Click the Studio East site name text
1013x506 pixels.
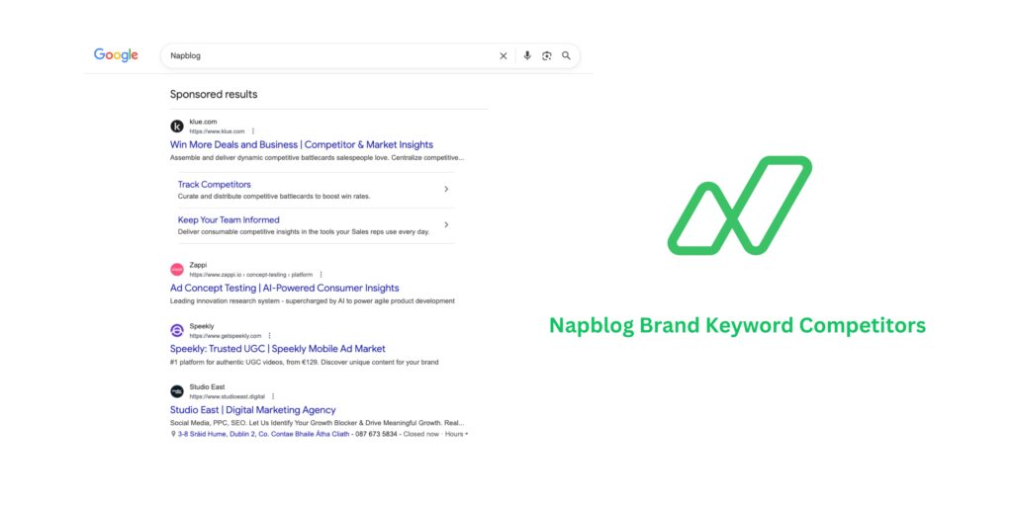(208, 386)
